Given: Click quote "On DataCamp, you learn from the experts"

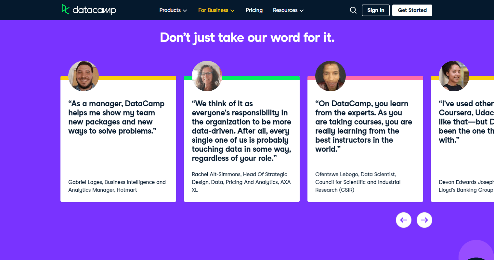Looking at the screenshot, I should [364, 126].
